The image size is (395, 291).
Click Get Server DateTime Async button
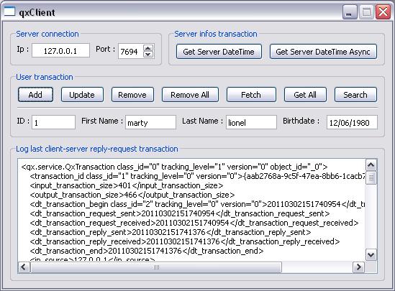pyautogui.click(x=323, y=52)
